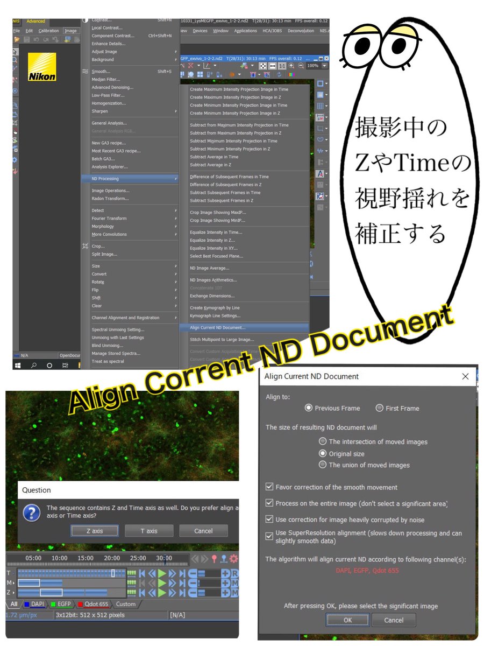The width and height of the screenshot is (484, 646).
Task: Set zoom to 1:1 icon
Action: coord(282,66)
